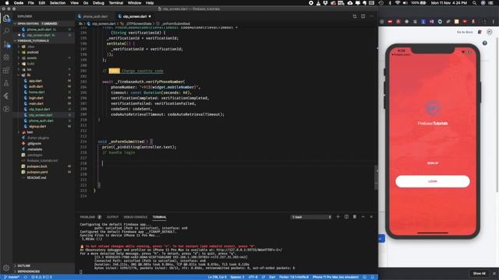Tap LOGIN button in phone simulator
Screen dimensions: 499x280
pyautogui.click(x=433, y=181)
